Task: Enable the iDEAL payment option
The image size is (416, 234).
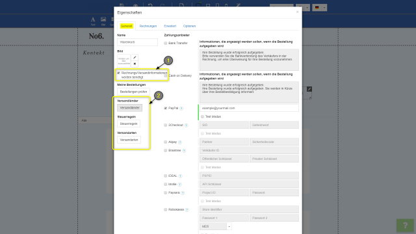Action: pyautogui.click(x=165, y=176)
